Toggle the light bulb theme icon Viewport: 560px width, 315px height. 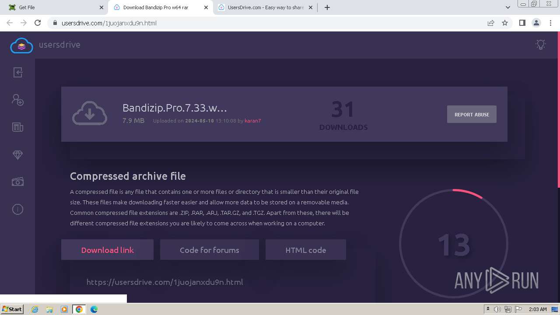pyautogui.click(x=541, y=45)
